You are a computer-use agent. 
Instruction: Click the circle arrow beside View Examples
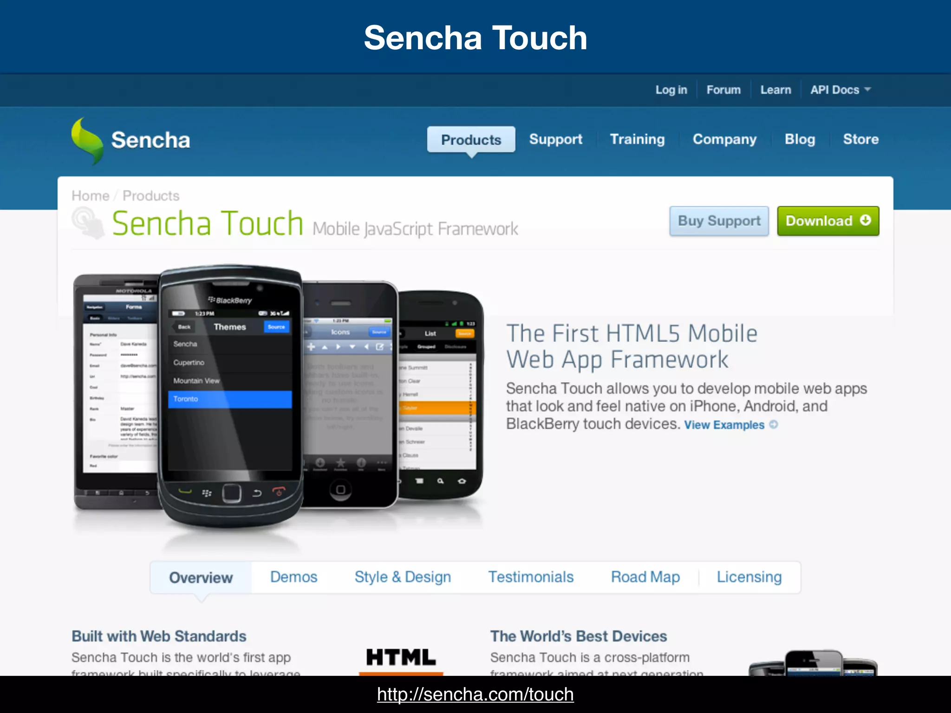point(774,424)
